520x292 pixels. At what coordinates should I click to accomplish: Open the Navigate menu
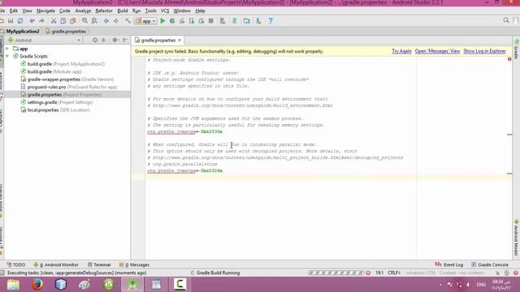(x=45, y=11)
